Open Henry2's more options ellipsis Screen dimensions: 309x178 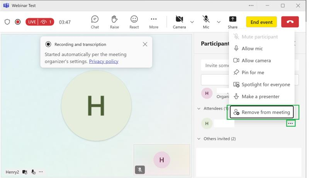pos(41,172)
